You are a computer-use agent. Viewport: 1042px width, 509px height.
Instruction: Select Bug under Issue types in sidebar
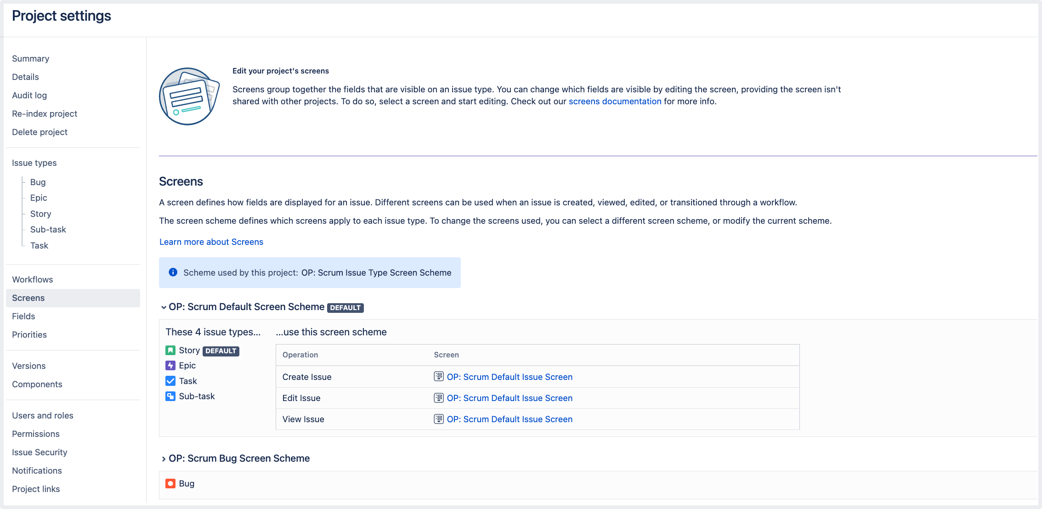point(38,182)
